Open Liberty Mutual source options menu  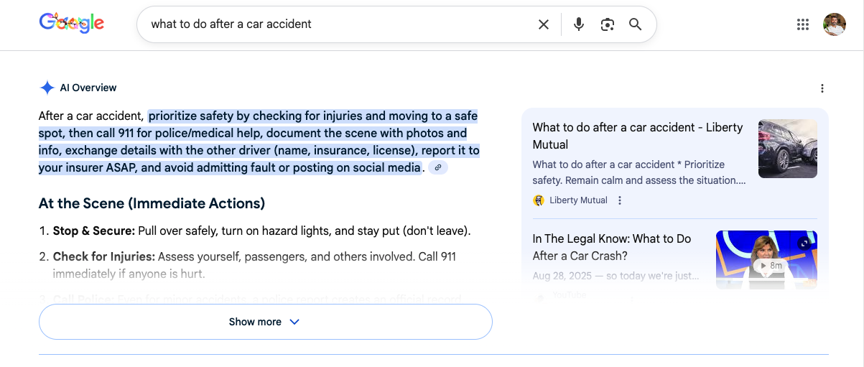(620, 200)
